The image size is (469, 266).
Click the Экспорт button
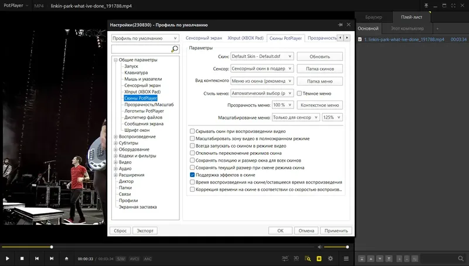pos(145,231)
